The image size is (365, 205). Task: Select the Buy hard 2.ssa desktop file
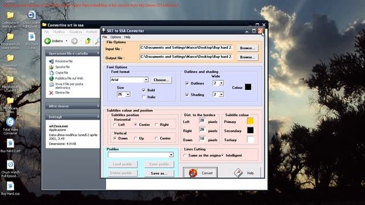click(32, 36)
